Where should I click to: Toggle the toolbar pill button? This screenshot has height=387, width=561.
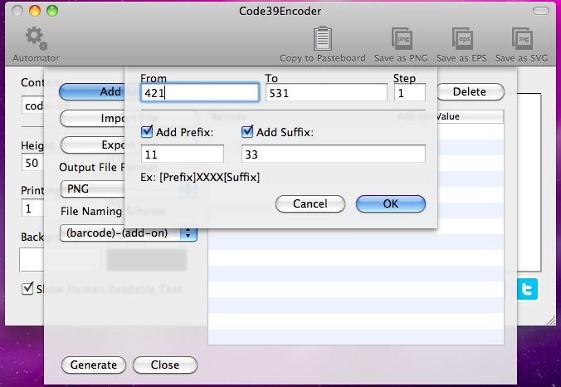(x=540, y=11)
